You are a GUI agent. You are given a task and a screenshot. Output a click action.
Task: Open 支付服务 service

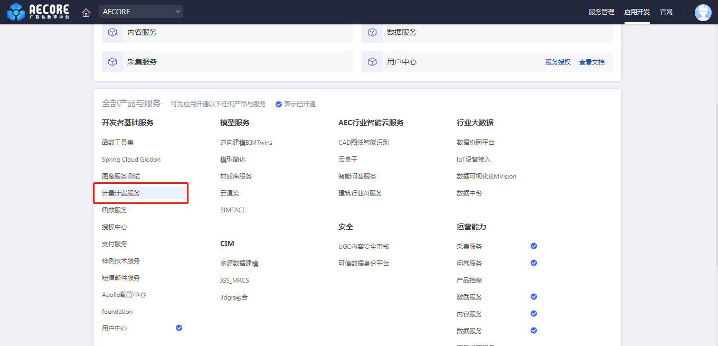coord(115,244)
